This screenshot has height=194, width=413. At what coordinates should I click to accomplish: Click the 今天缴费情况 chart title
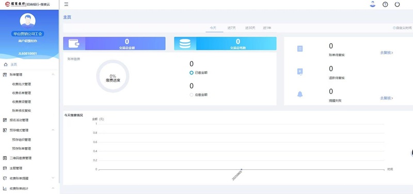pyautogui.click(x=74, y=115)
